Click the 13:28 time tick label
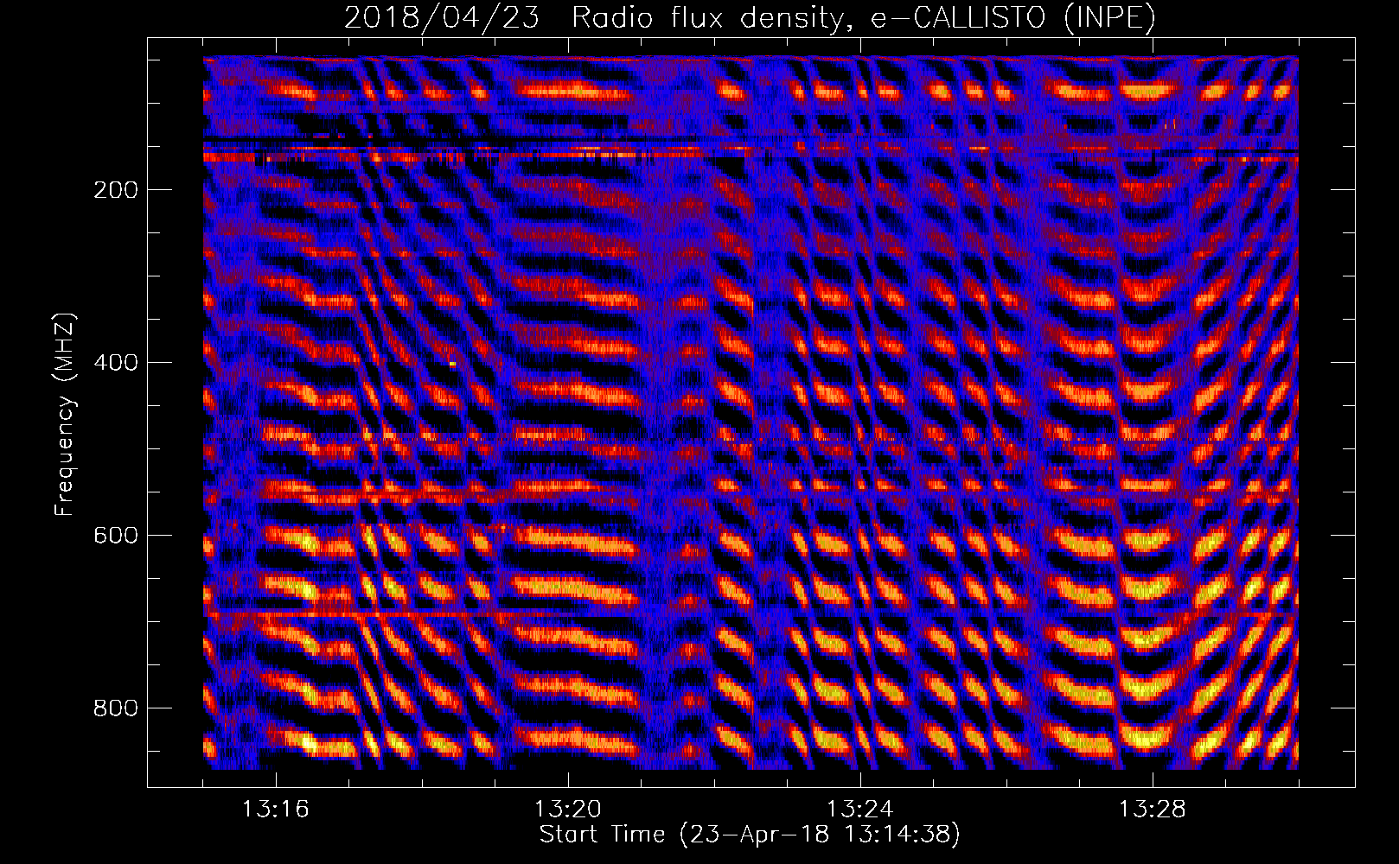Screen dimensions: 1399x864 pyautogui.click(x=1153, y=810)
